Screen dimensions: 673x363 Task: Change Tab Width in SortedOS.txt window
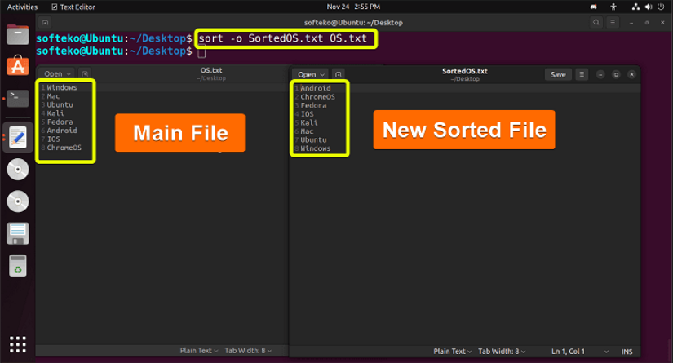coord(502,352)
